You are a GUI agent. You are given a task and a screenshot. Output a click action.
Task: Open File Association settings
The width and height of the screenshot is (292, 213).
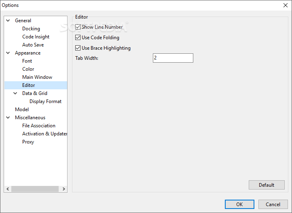39,126
